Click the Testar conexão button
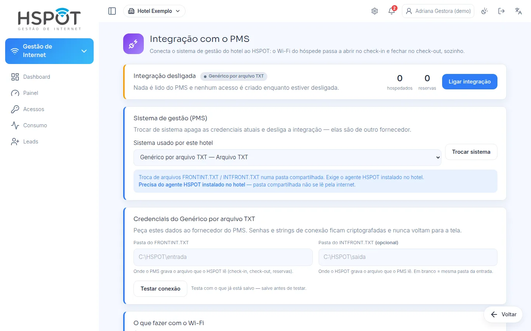Screen dimensions: 531x331 pos(160,289)
